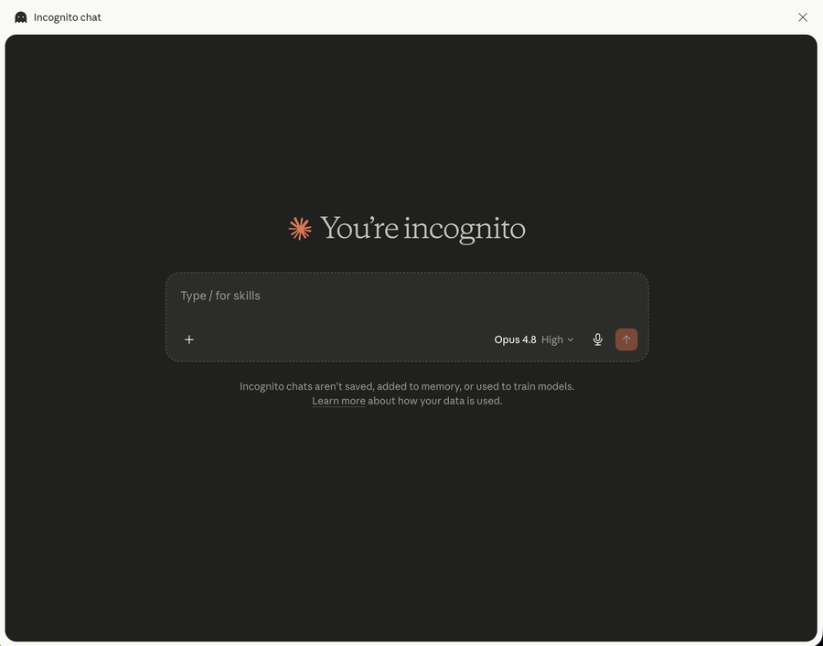Click the incognito ghost icon in title bar
The height and width of the screenshot is (646, 823).
(21, 17)
